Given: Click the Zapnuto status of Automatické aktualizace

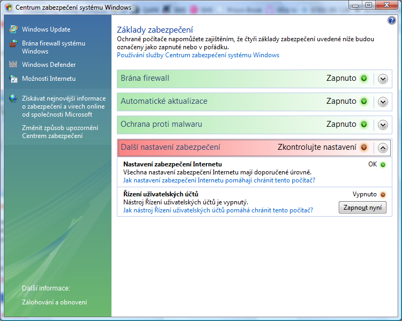Looking at the screenshot, I should 341,101.
